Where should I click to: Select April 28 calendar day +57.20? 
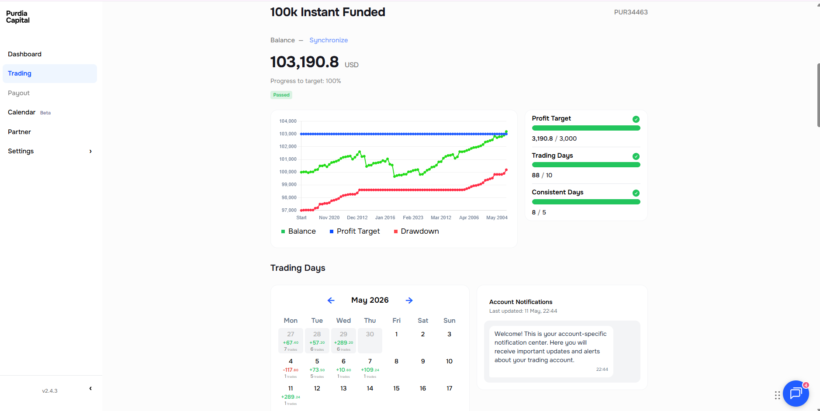point(317,341)
